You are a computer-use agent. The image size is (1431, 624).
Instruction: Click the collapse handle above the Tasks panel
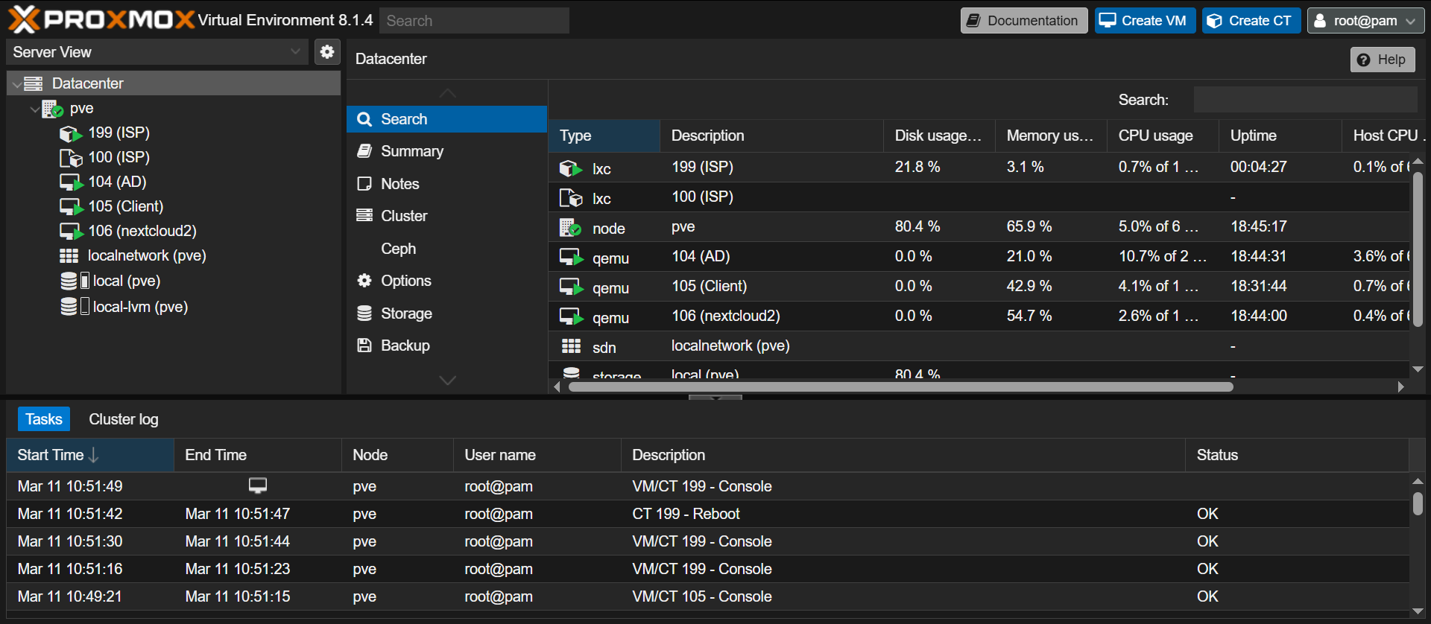pos(715,398)
